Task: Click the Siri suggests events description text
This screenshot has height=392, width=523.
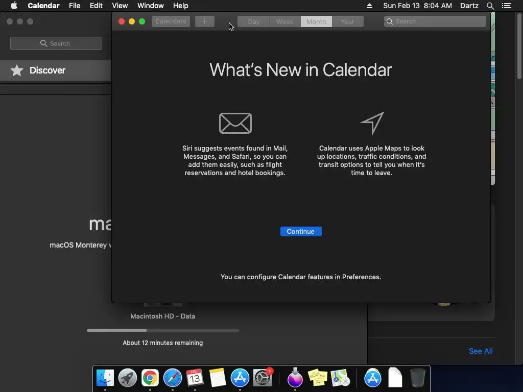Action: [235, 160]
